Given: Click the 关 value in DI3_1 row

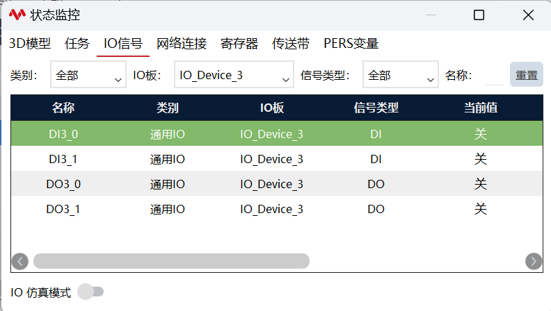Looking at the screenshot, I should [x=481, y=159].
